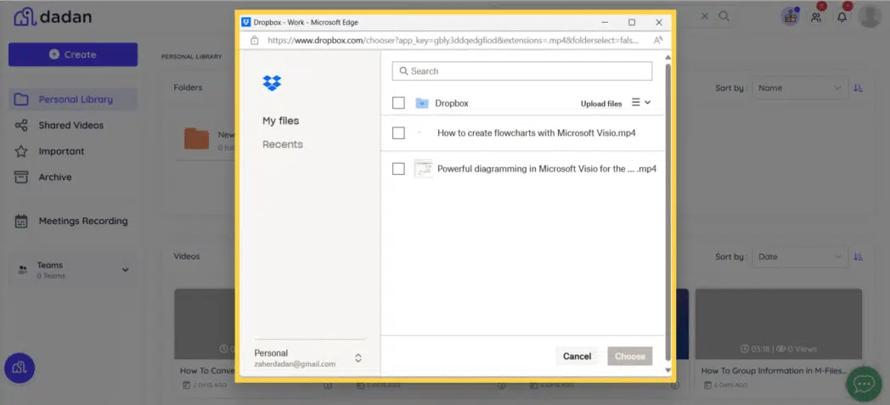Image resolution: width=890 pixels, height=405 pixels.
Task: Click the Upload files link
Action: pos(600,104)
